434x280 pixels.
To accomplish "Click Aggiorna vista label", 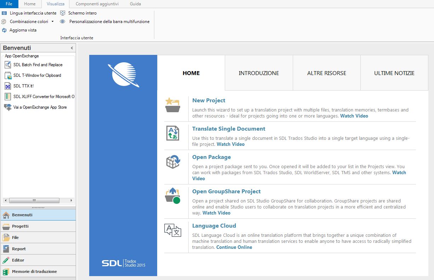I will [x=23, y=30].
